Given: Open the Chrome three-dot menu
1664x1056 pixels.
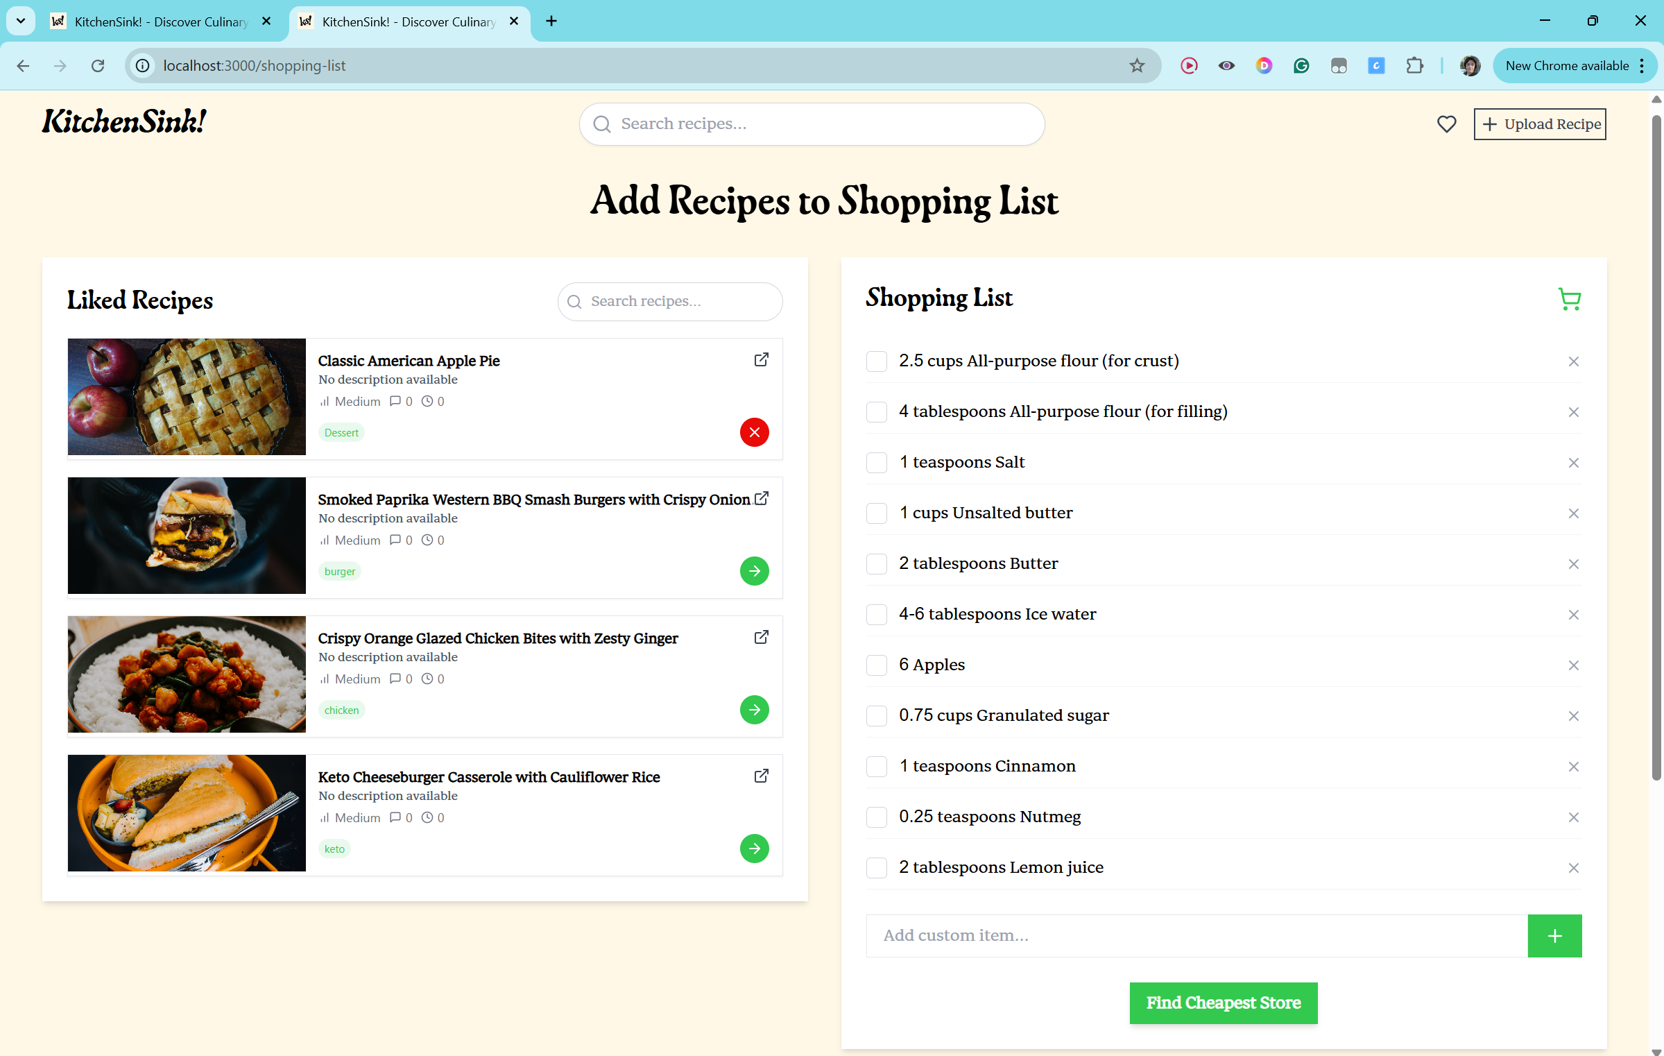Looking at the screenshot, I should click(x=1642, y=66).
